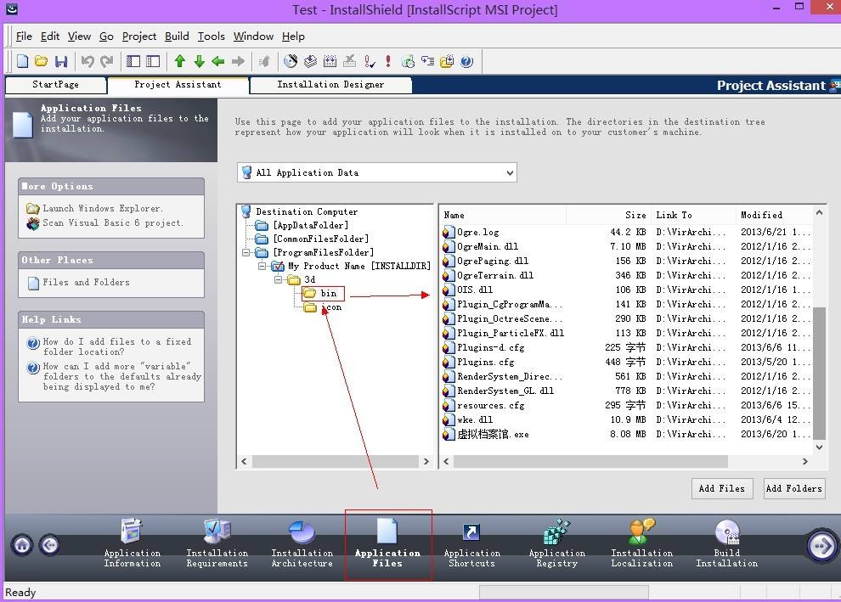The height and width of the screenshot is (602, 841).
Task: Open help on adding files to fixed folder
Action: click(117, 346)
